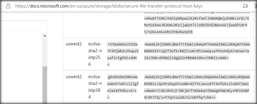
Task: Click the public key ending W9fhp7vbA==
Action: point(197,87)
